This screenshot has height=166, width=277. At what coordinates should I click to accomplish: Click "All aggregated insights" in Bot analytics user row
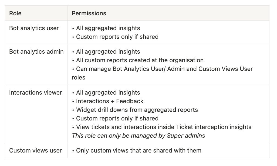coord(108,28)
